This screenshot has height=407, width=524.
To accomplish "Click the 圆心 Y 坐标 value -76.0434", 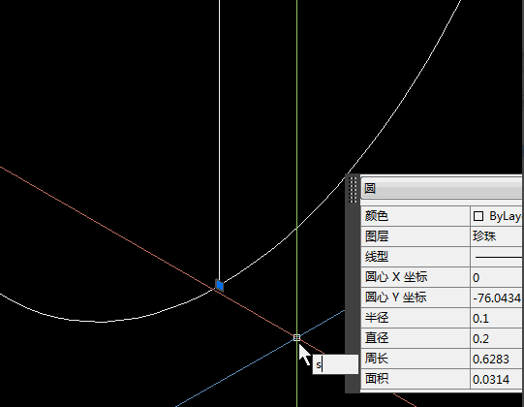I will pos(496,297).
